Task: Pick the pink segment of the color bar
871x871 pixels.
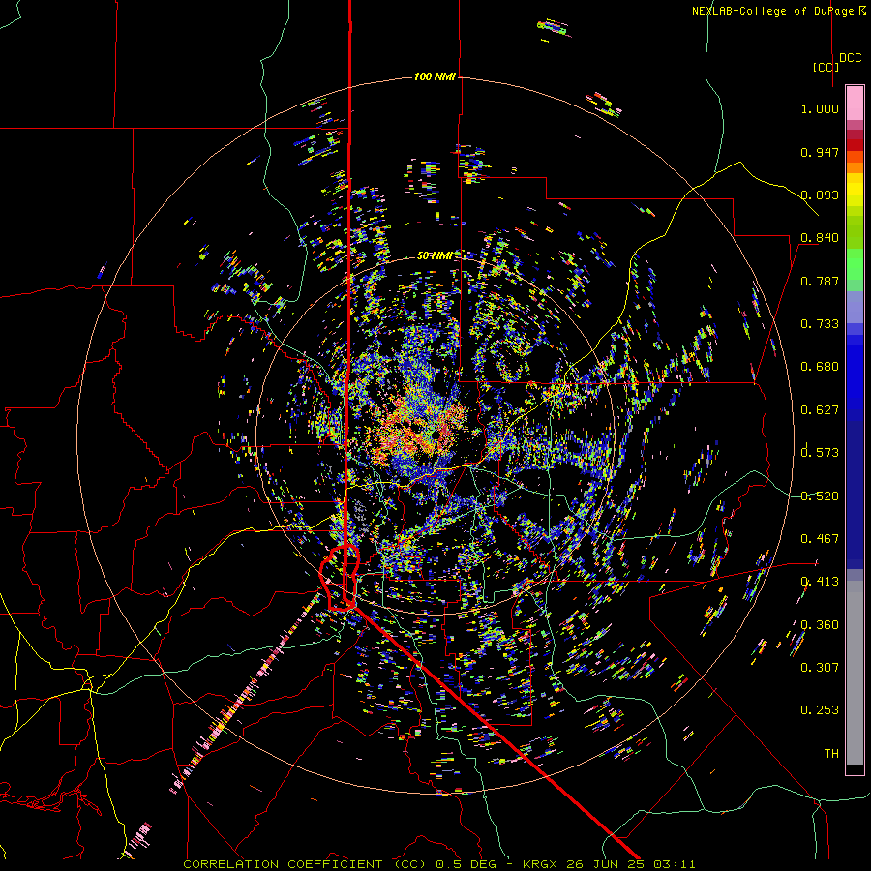Action: pos(855,104)
